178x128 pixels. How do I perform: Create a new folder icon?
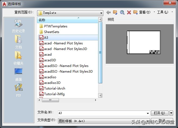coord(136,12)
